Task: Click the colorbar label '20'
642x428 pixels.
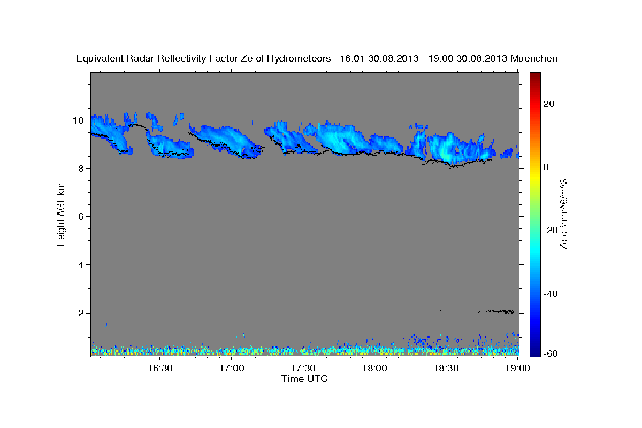Action: click(549, 104)
